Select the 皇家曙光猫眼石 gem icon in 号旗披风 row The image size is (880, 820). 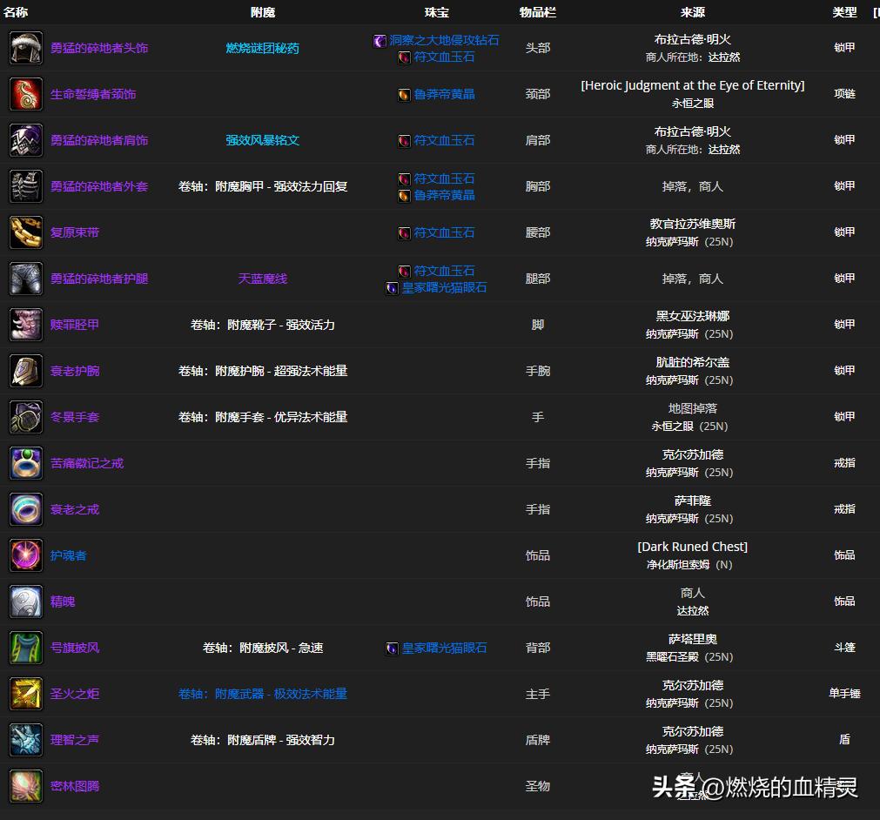392,648
